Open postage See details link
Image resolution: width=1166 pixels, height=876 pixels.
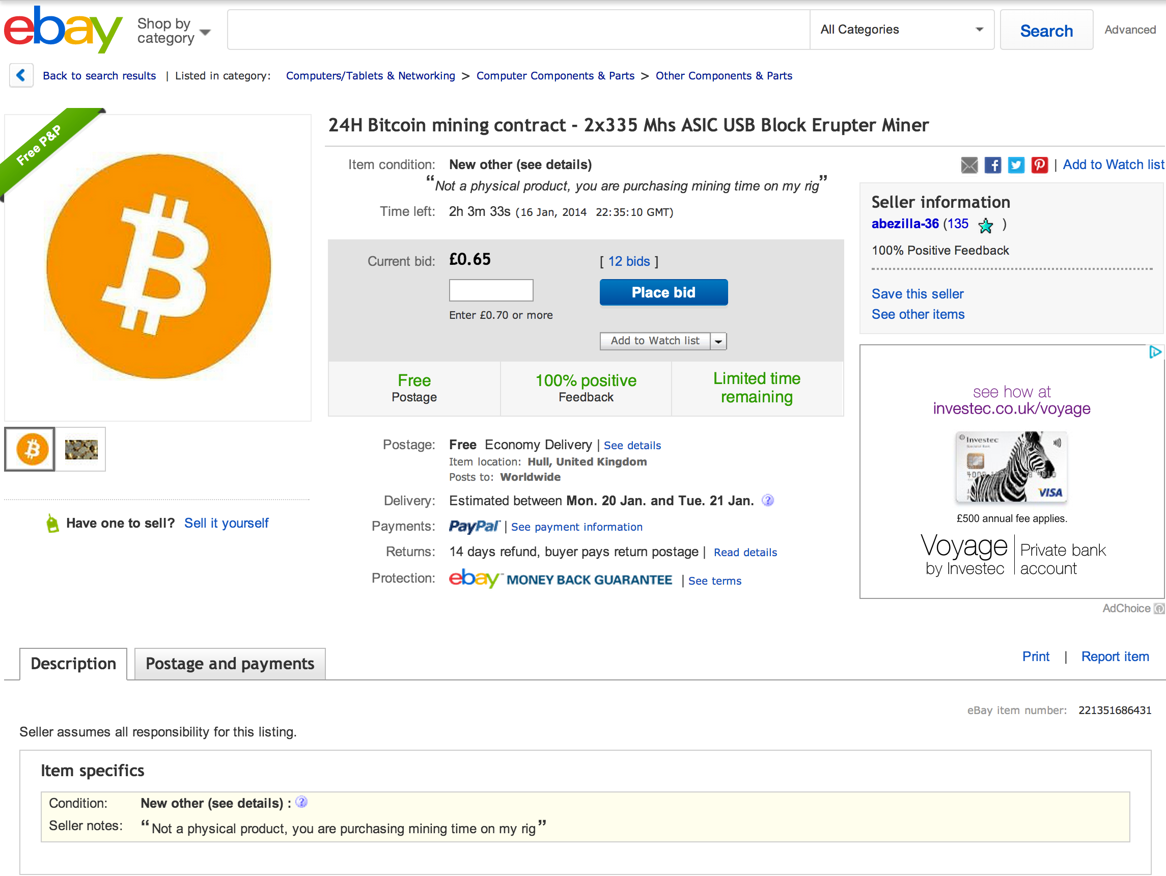(x=632, y=446)
